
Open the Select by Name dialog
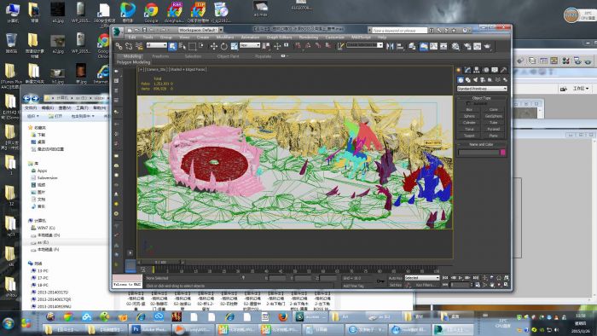[183, 46]
